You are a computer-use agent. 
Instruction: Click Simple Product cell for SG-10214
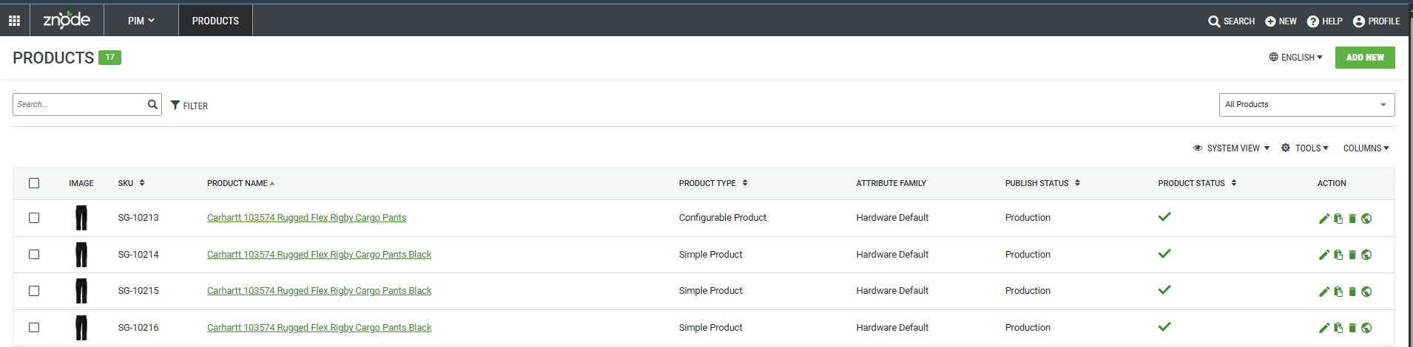[710, 255]
